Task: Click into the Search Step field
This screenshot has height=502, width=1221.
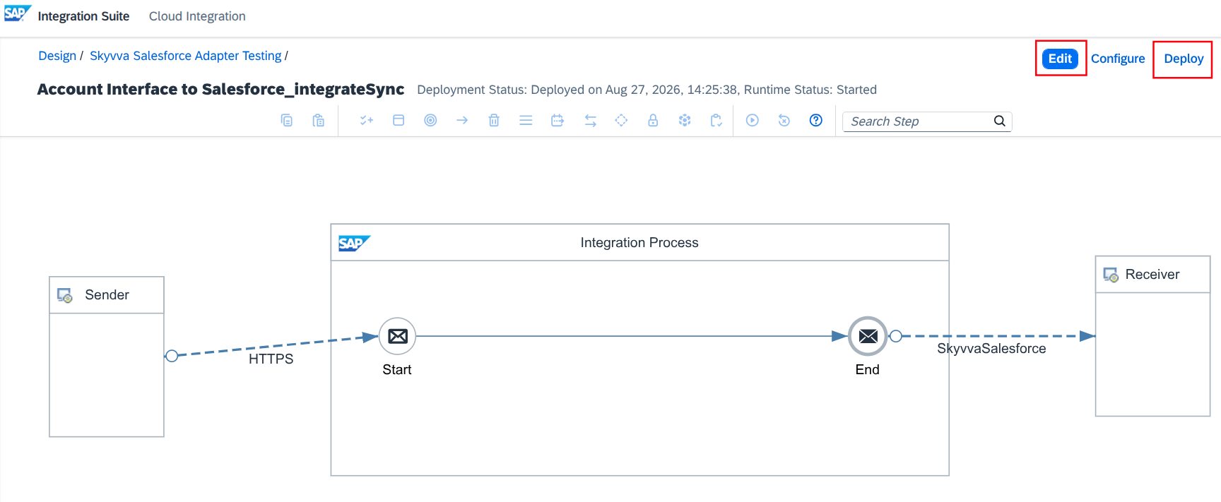Action: coord(919,121)
